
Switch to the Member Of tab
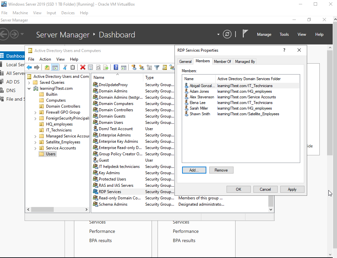(x=222, y=61)
